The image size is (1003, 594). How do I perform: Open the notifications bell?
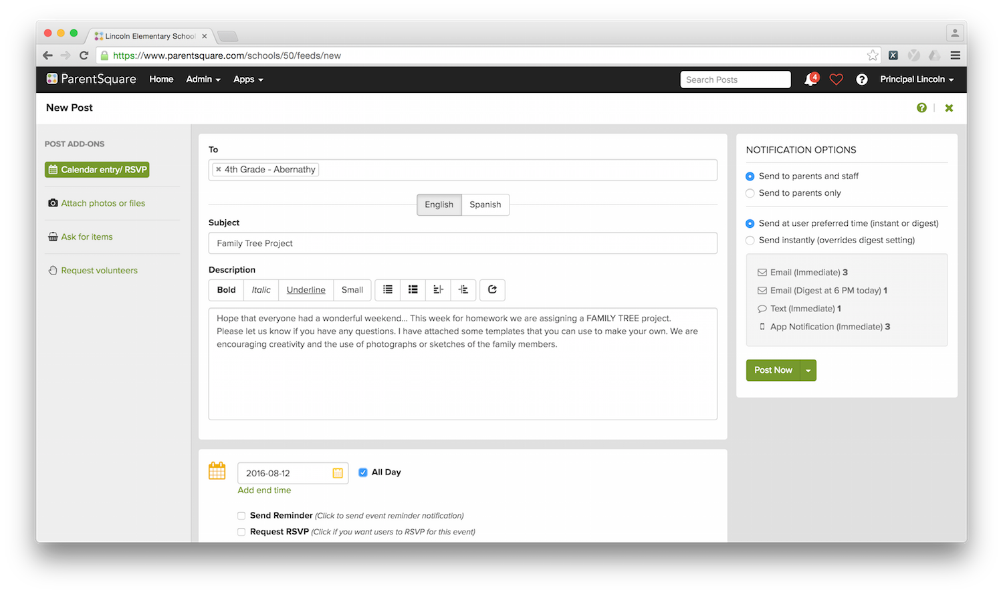(810, 80)
